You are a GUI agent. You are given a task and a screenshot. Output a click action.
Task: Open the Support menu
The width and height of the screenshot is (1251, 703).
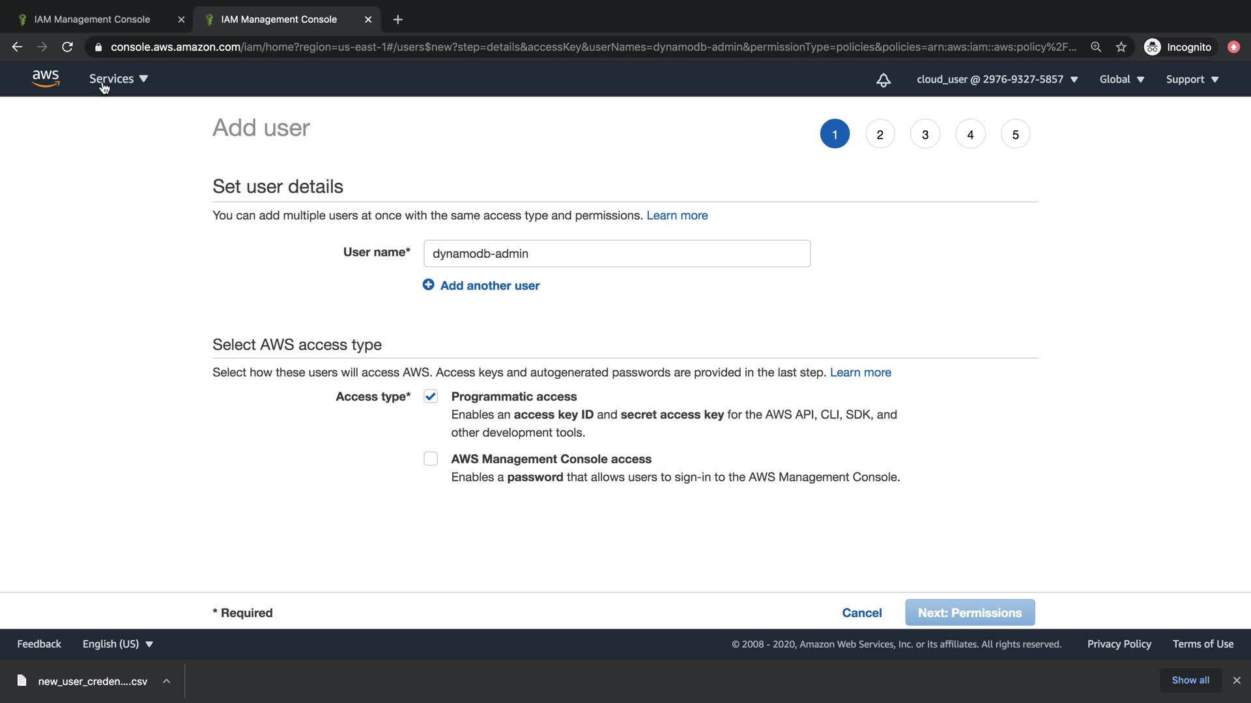pos(1192,79)
